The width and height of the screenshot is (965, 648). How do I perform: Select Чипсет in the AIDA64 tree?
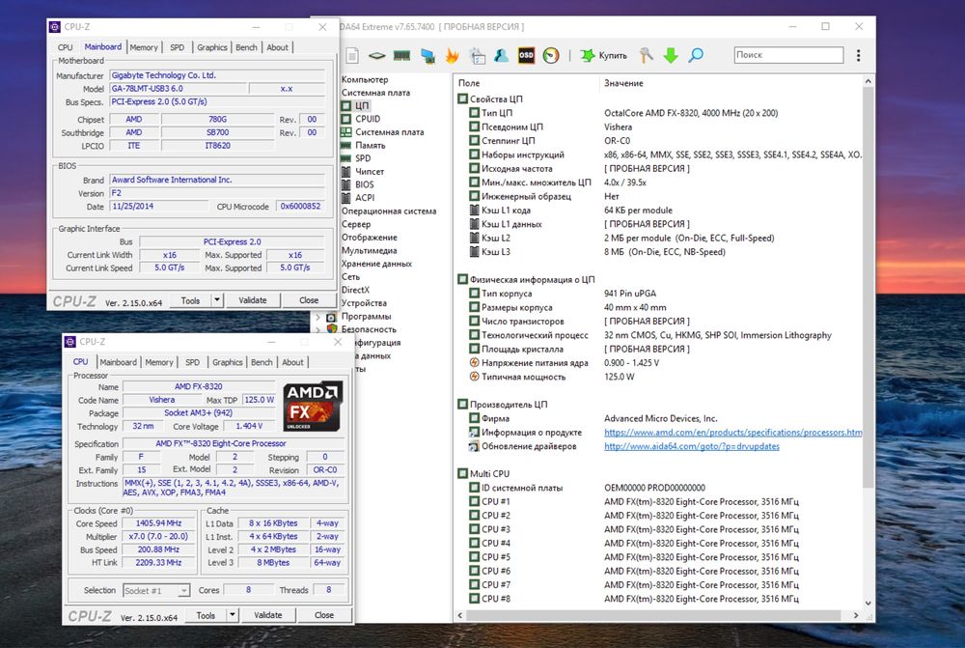[370, 171]
